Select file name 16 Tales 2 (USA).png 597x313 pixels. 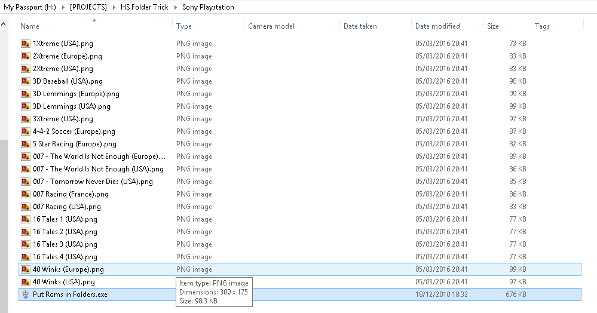65,232
